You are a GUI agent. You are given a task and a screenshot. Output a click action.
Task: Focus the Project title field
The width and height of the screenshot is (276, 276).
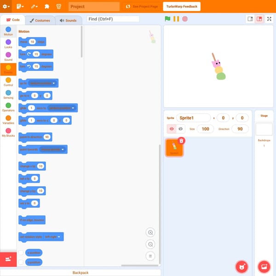(x=94, y=6)
